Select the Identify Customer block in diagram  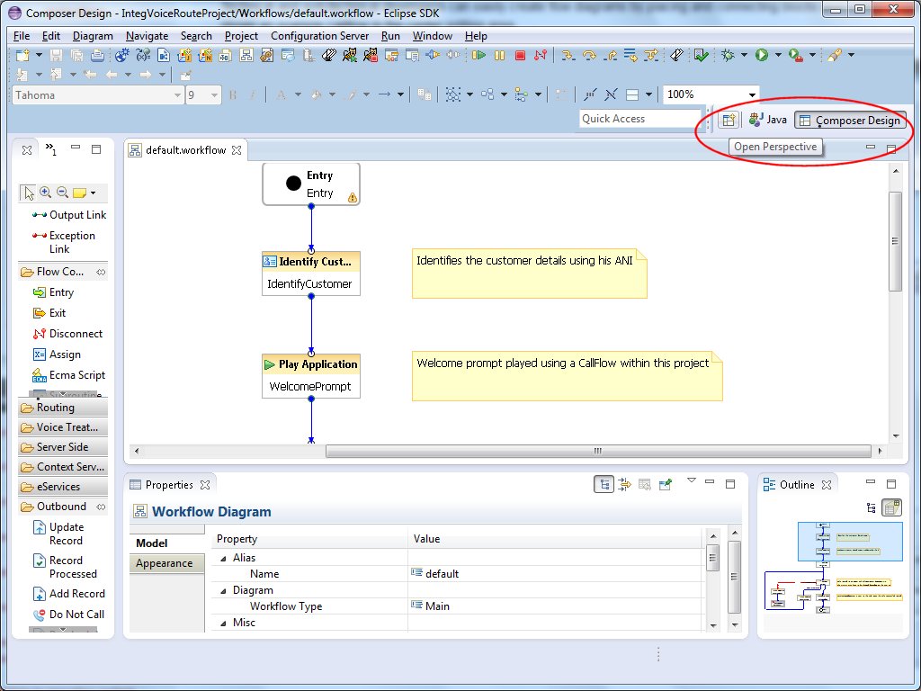(310, 274)
